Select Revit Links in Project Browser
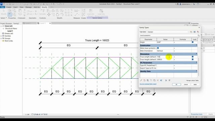Screen dimensions: 215x121 pos(9,41)
